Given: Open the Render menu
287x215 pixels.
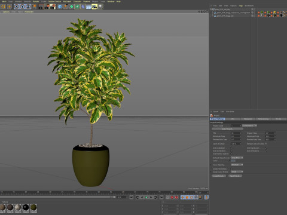Looking at the screenshot, I should coord(36,1).
